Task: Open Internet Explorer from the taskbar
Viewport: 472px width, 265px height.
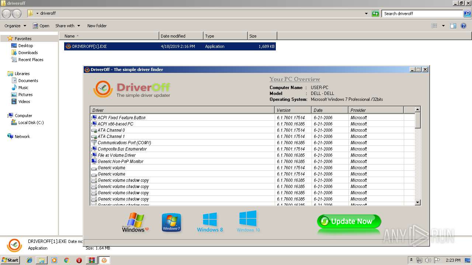Action: pos(29,260)
